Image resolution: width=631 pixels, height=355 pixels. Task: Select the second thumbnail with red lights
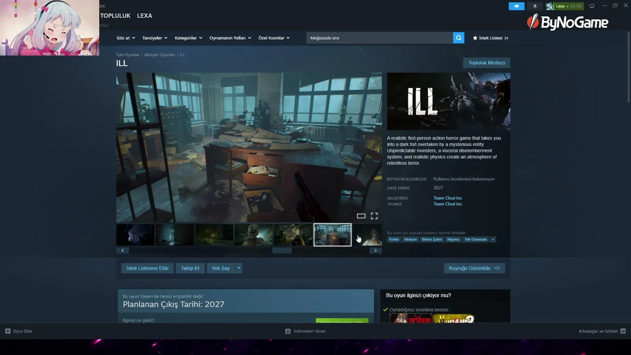pos(175,235)
